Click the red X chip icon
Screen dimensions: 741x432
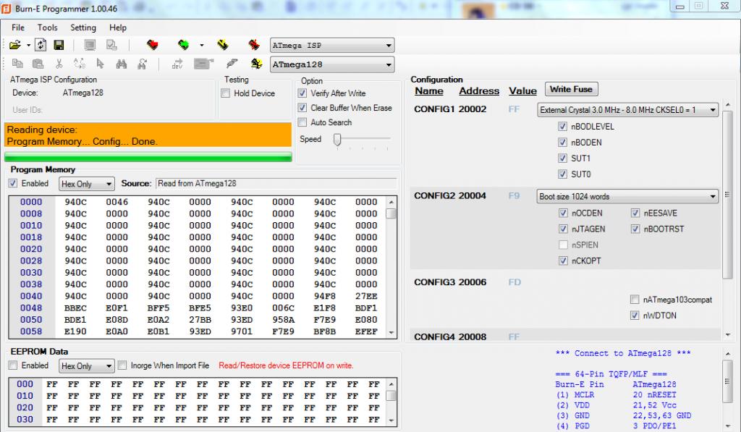point(254,46)
